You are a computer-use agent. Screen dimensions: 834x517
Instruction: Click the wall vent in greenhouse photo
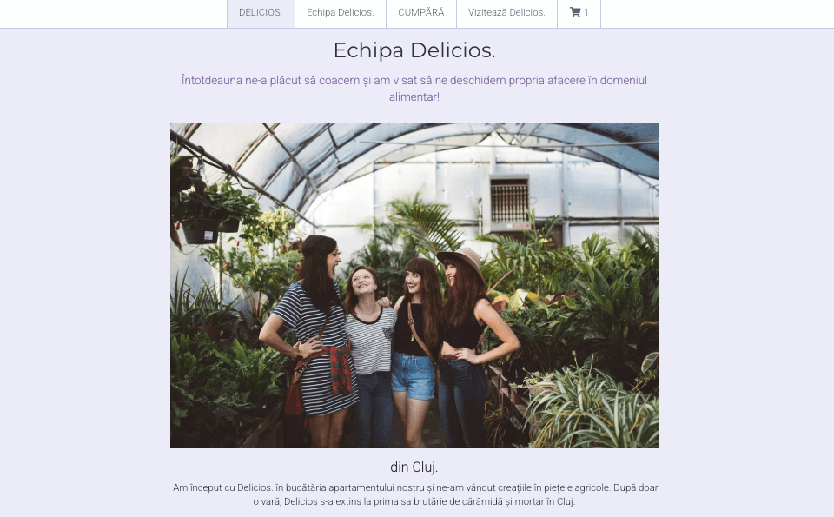tap(509, 201)
